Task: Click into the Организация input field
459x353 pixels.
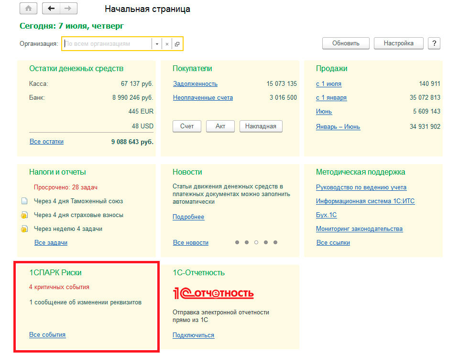Action: click(106, 44)
